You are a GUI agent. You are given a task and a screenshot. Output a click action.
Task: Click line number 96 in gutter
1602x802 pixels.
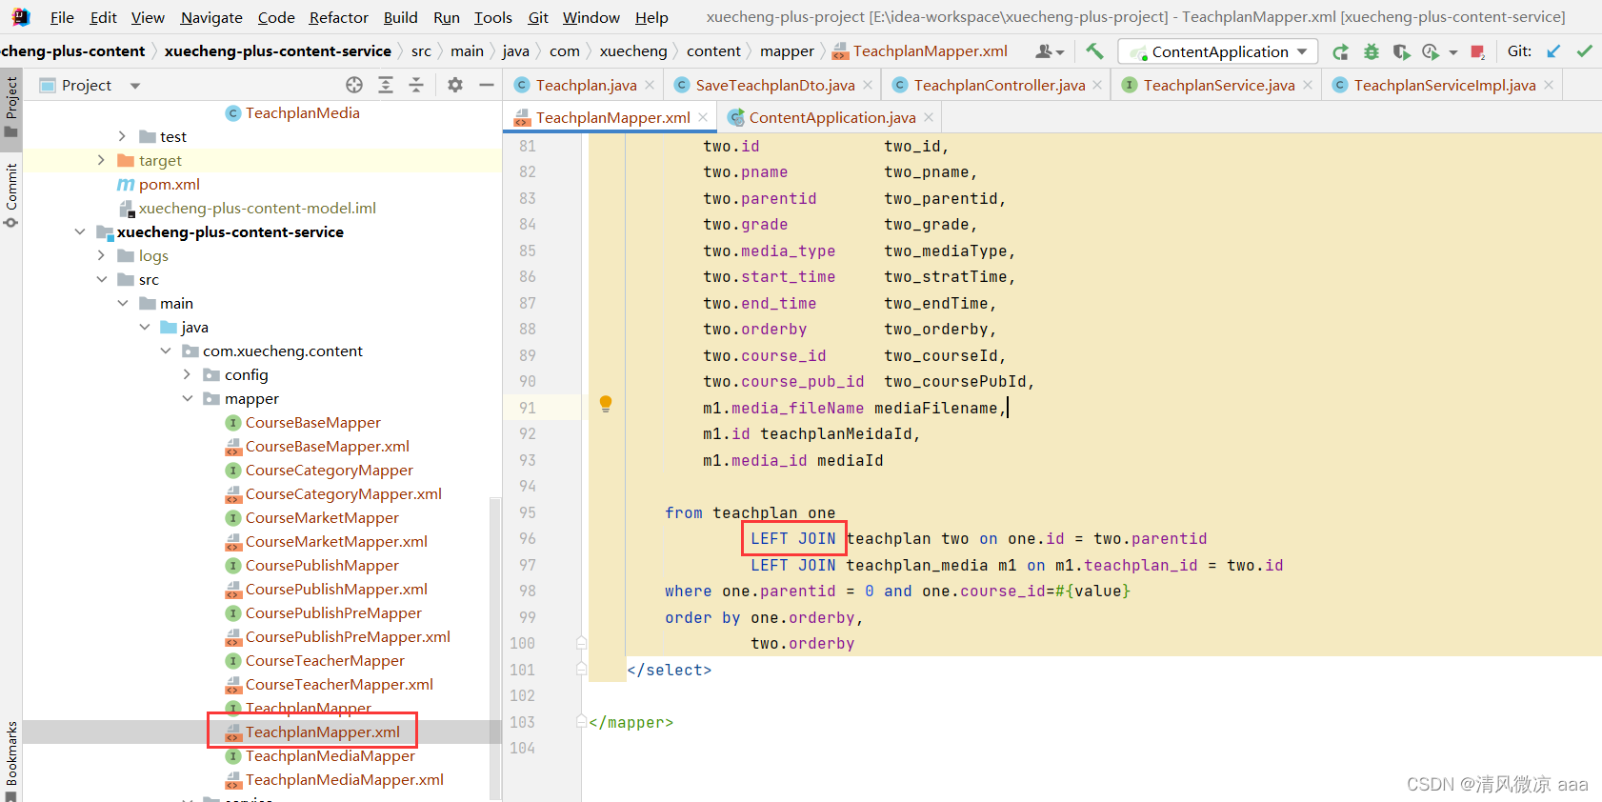(x=527, y=538)
